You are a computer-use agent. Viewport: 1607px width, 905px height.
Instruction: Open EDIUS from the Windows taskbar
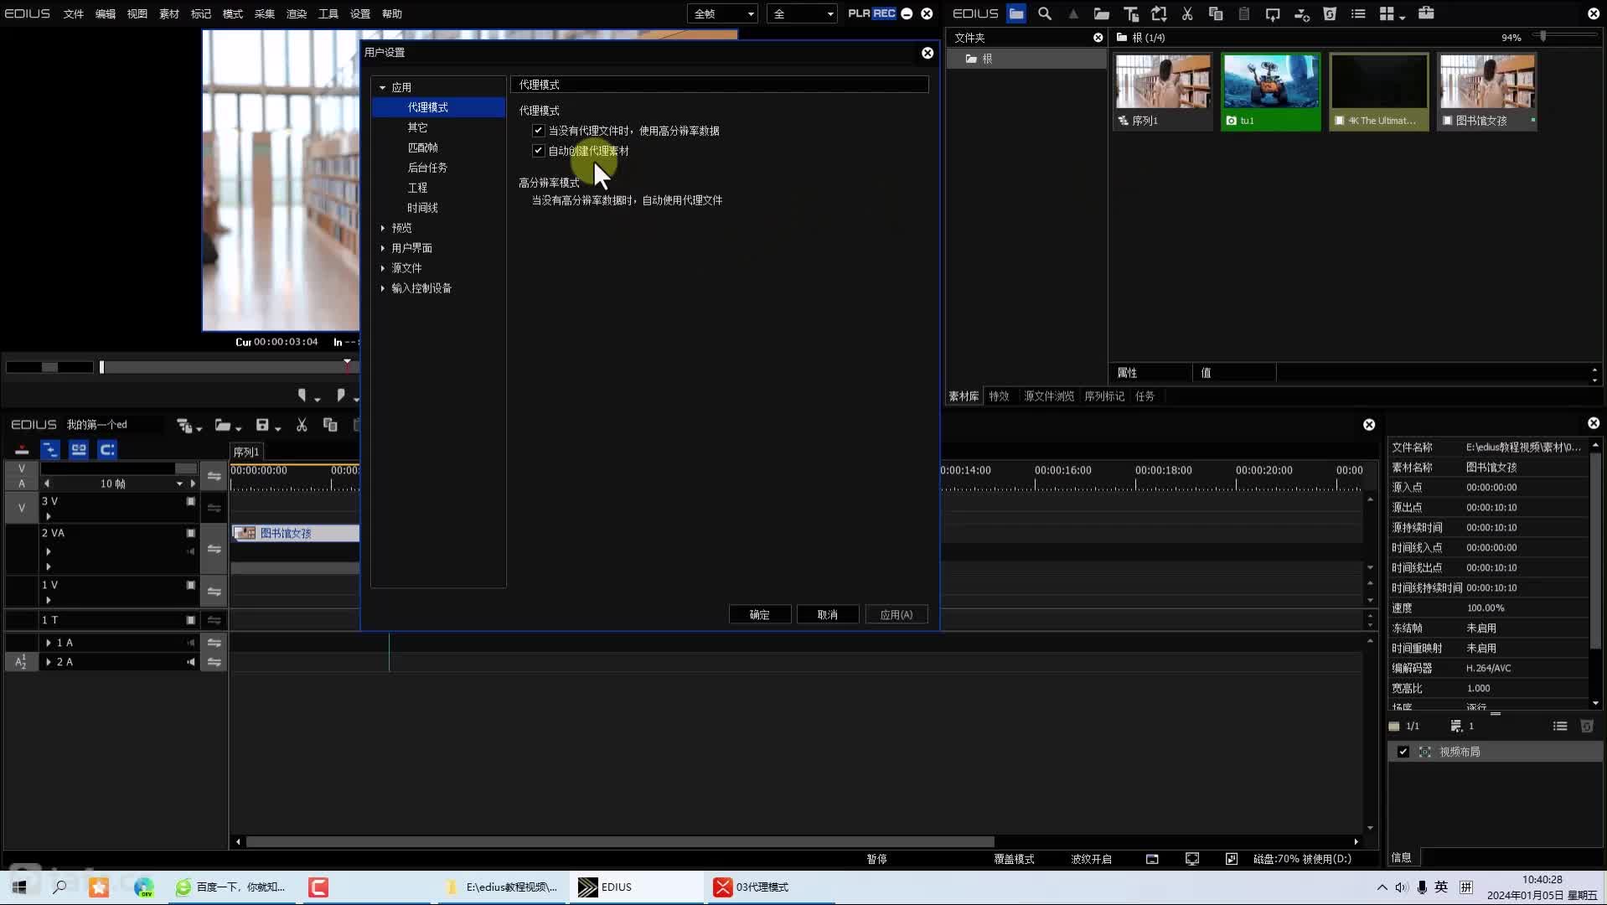[637, 887]
